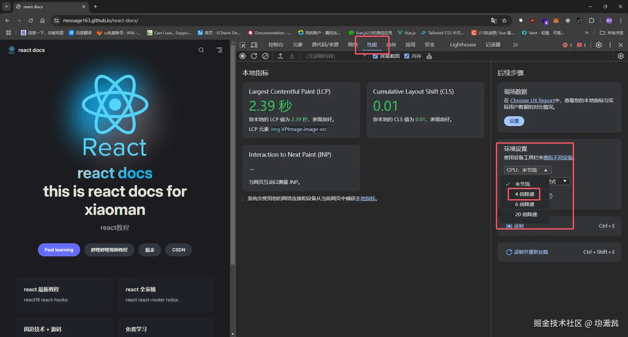Viewport: 628px width, 337px height.
Task: Open the 所有书签 bookmarks folder
Action: pyautogui.click(x=612, y=33)
